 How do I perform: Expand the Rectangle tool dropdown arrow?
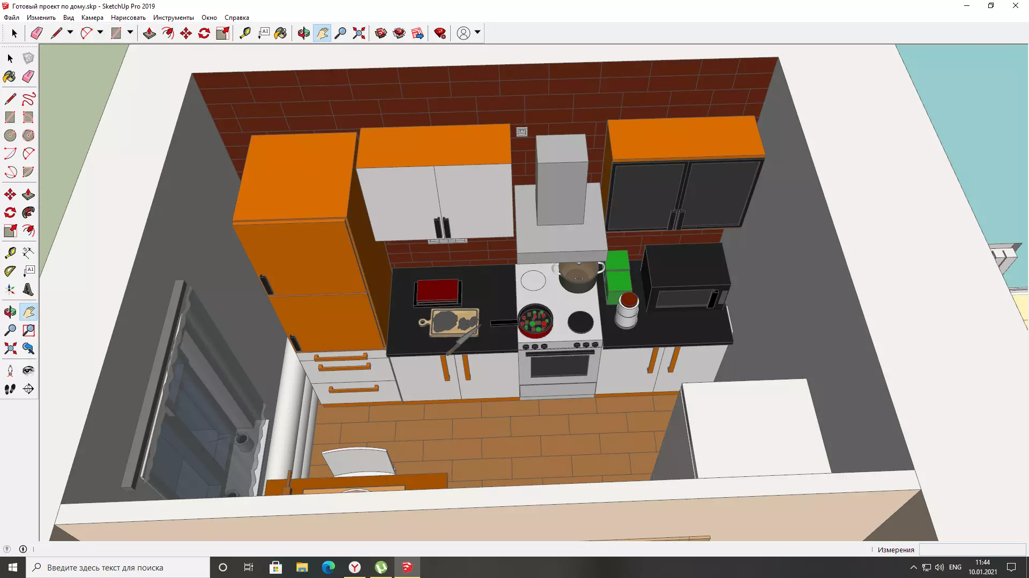pyautogui.click(x=130, y=33)
